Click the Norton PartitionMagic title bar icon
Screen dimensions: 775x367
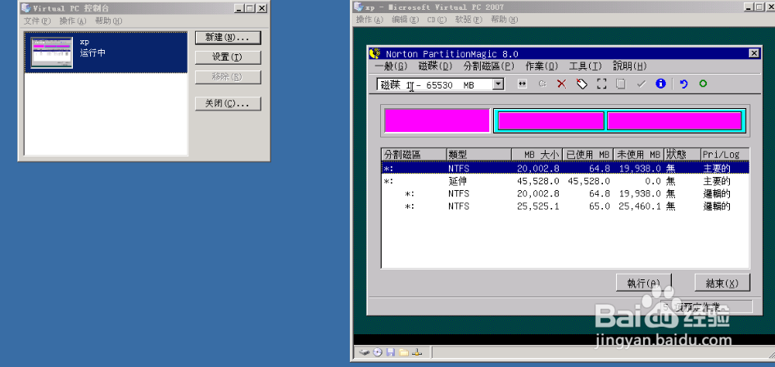click(x=375, y=53)
